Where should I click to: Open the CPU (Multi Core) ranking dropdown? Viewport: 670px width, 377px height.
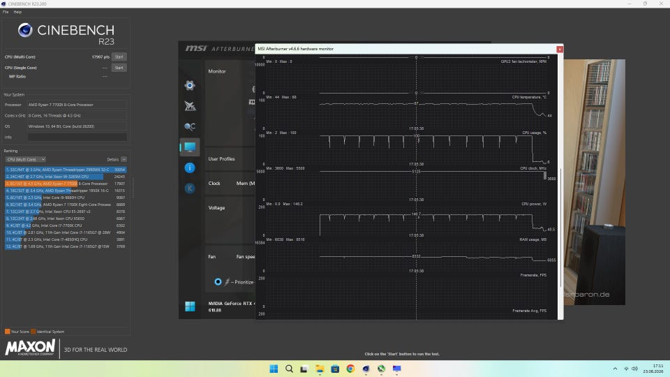pyautogui.click(x=26, y=159)
